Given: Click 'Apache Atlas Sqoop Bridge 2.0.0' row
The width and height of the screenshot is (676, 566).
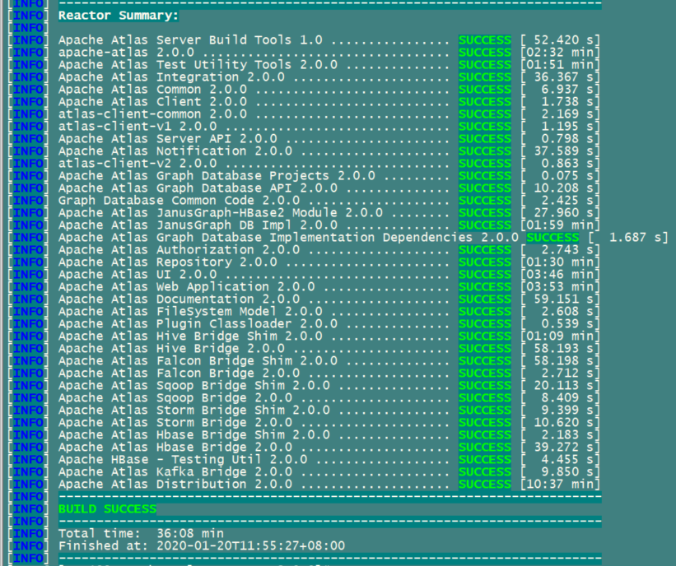Looking at the screenshot, I should coord(175,398).
